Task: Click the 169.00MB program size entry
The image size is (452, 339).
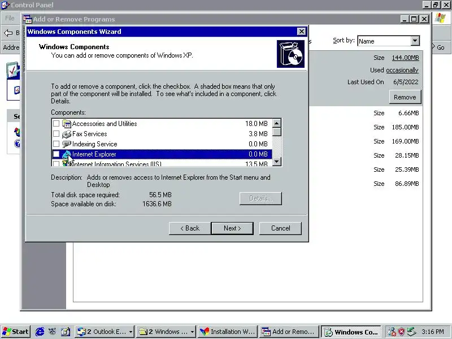Action: pyautogui.click(x=405, y=141)
